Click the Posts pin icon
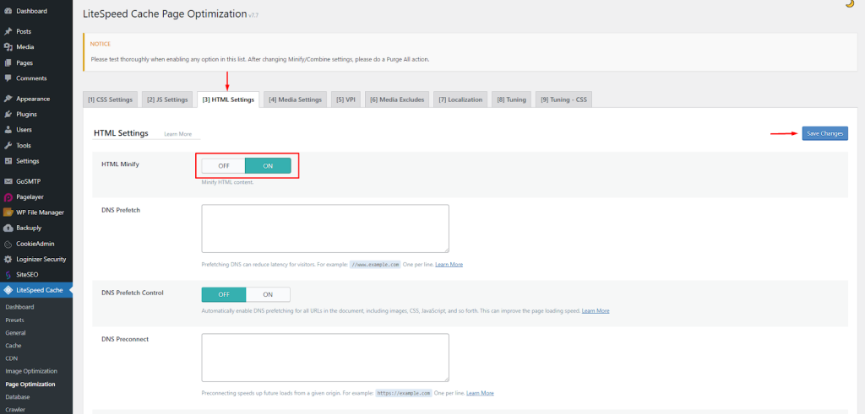The image size is (865, 414). pyautogui.click(x=8, y=31)
